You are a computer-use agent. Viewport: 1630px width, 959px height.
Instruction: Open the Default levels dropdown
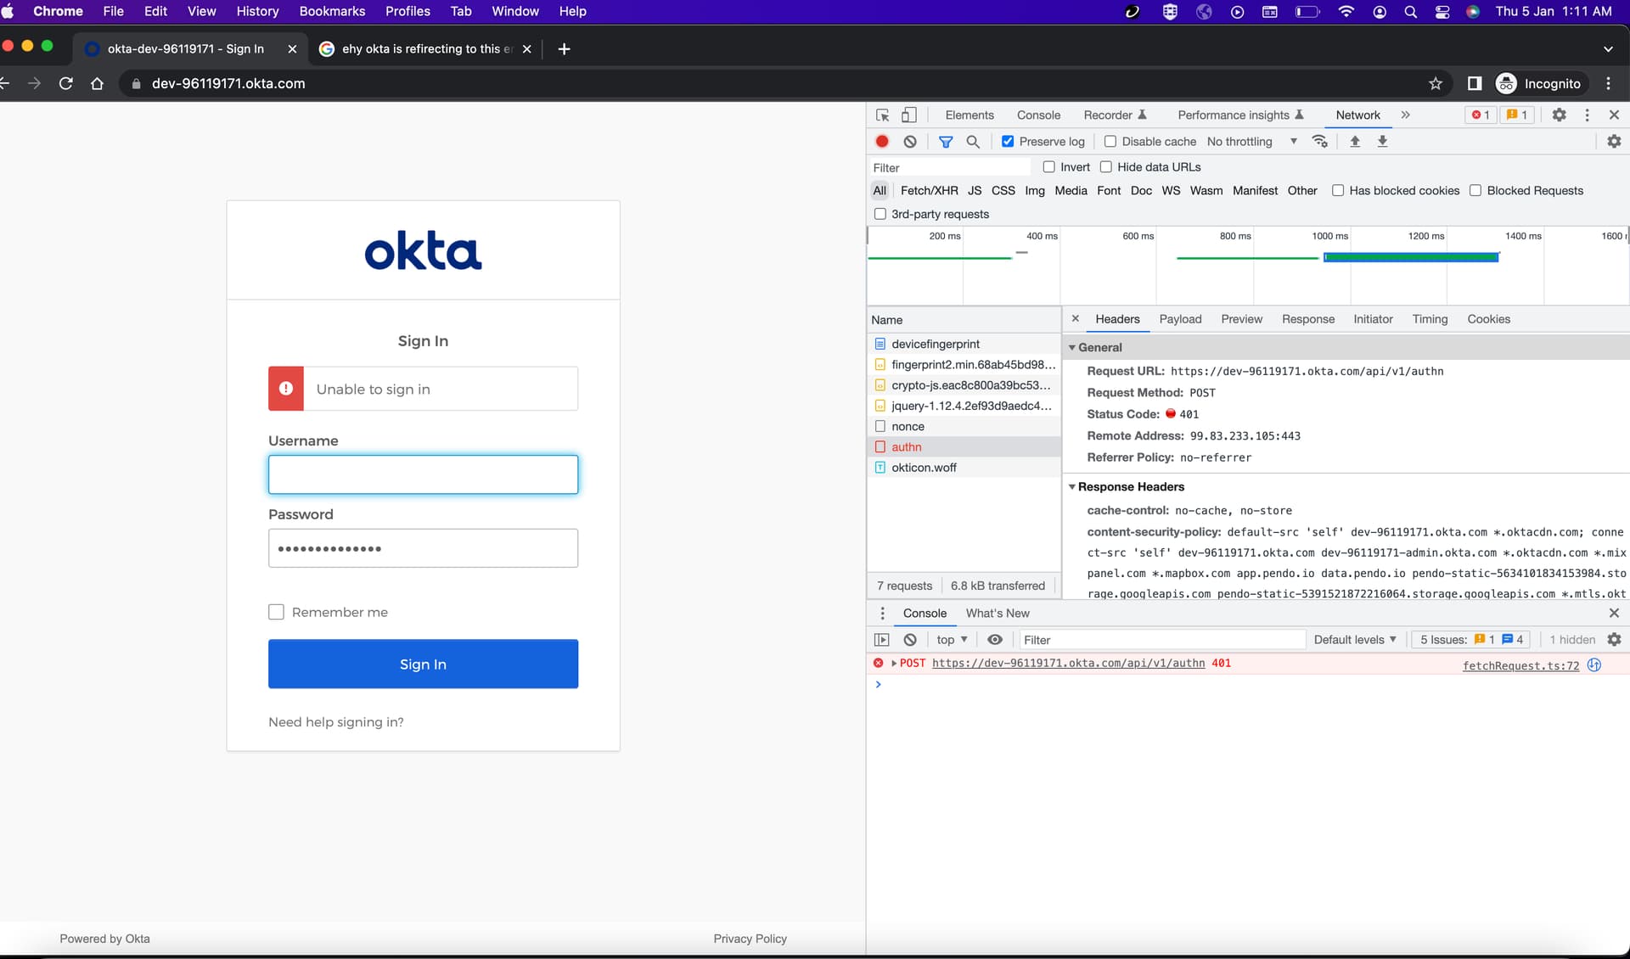1355,640
